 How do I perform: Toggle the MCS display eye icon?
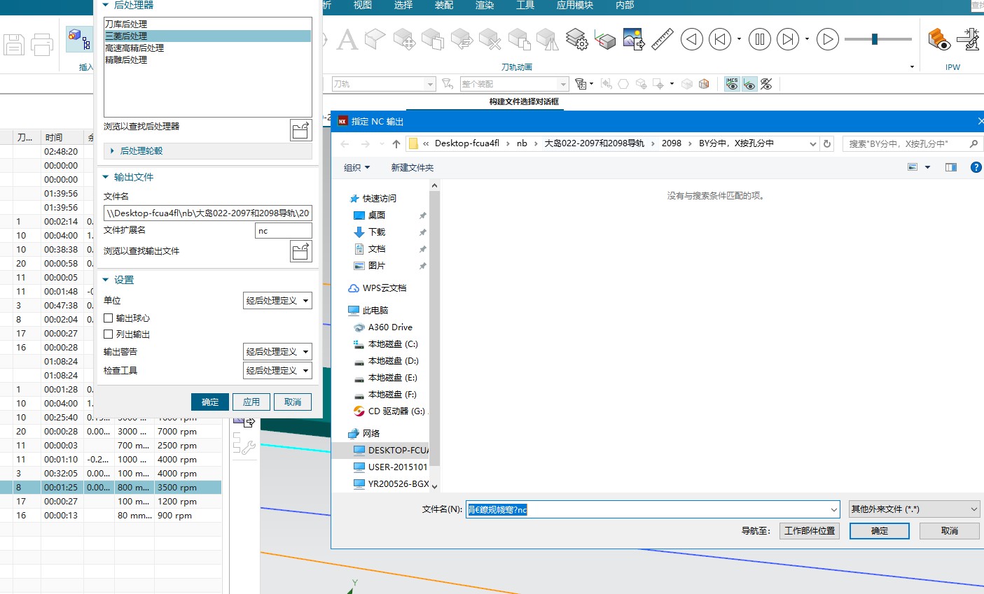(x=733, y=84)
